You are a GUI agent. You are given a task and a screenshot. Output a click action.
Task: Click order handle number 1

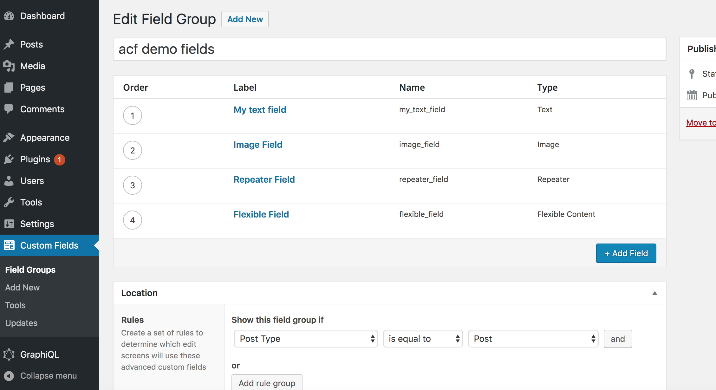click(x=133, y=115)
